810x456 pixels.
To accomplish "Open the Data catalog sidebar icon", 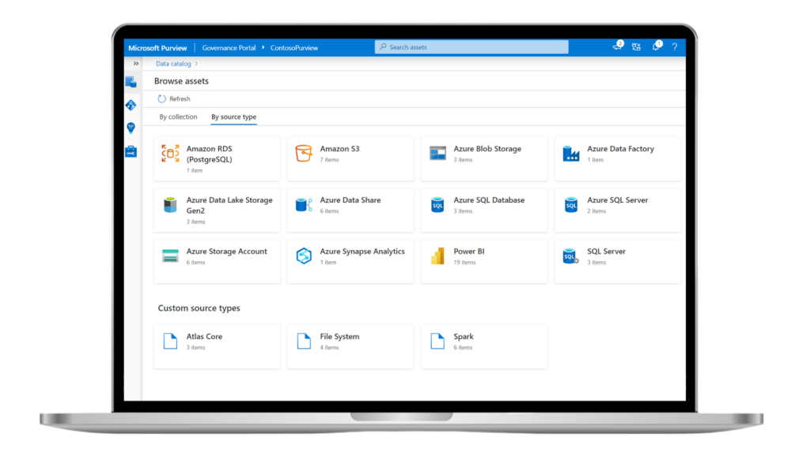I will coord(131,82).
